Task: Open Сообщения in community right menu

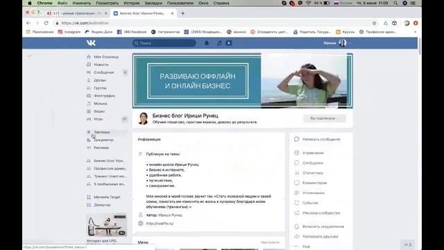Action: 313,163
